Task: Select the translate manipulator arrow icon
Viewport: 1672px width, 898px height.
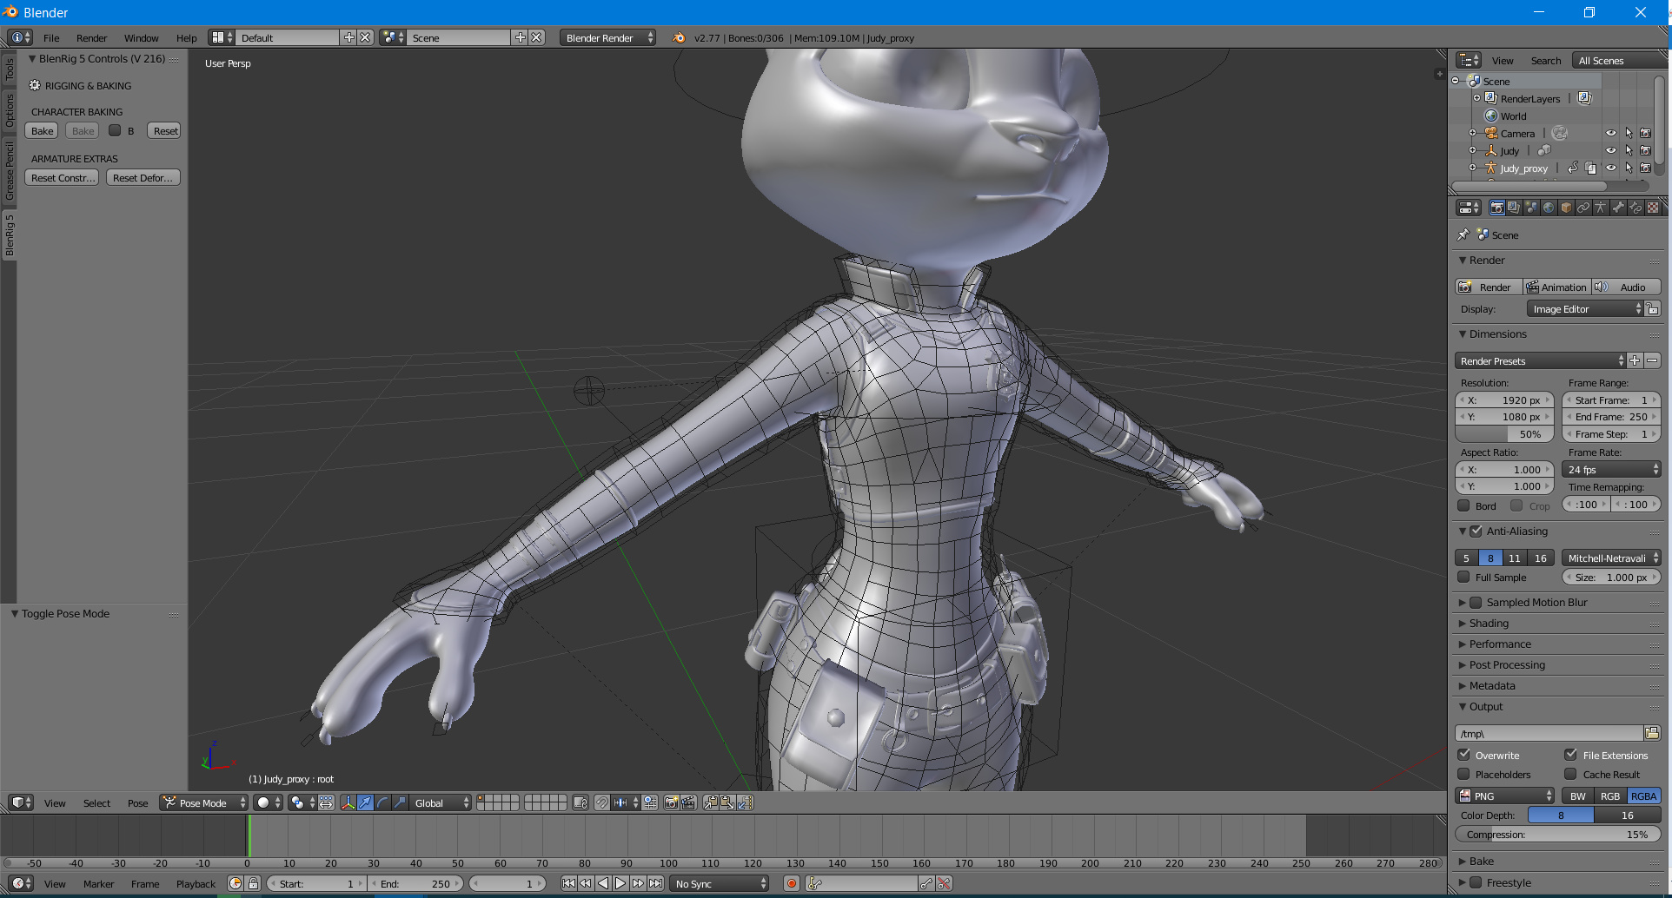Action: point(365,802)
